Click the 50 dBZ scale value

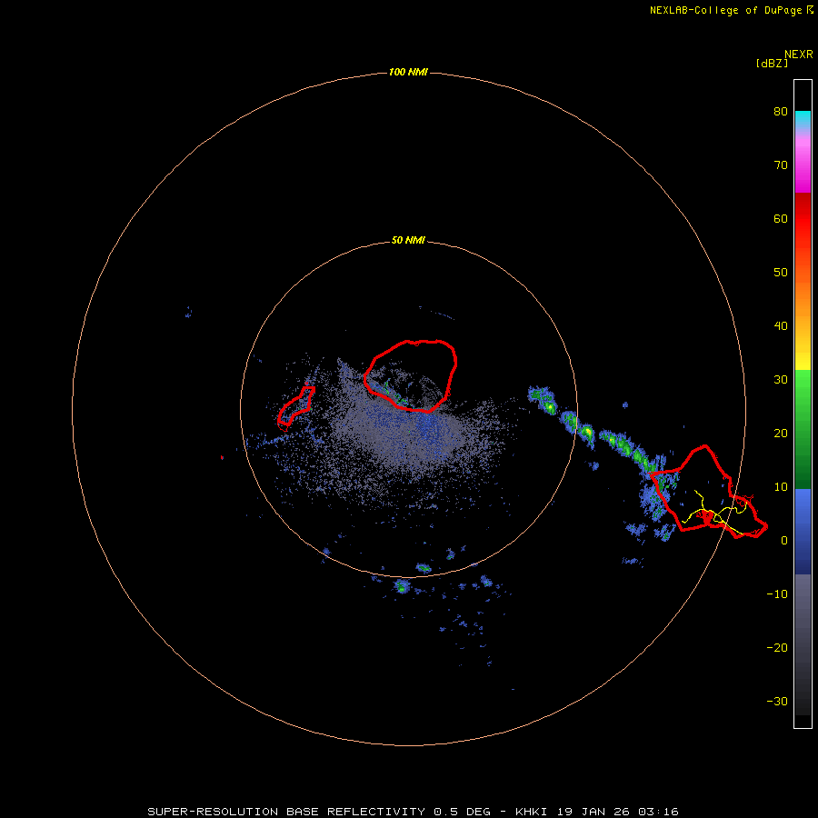click(781, 273)
